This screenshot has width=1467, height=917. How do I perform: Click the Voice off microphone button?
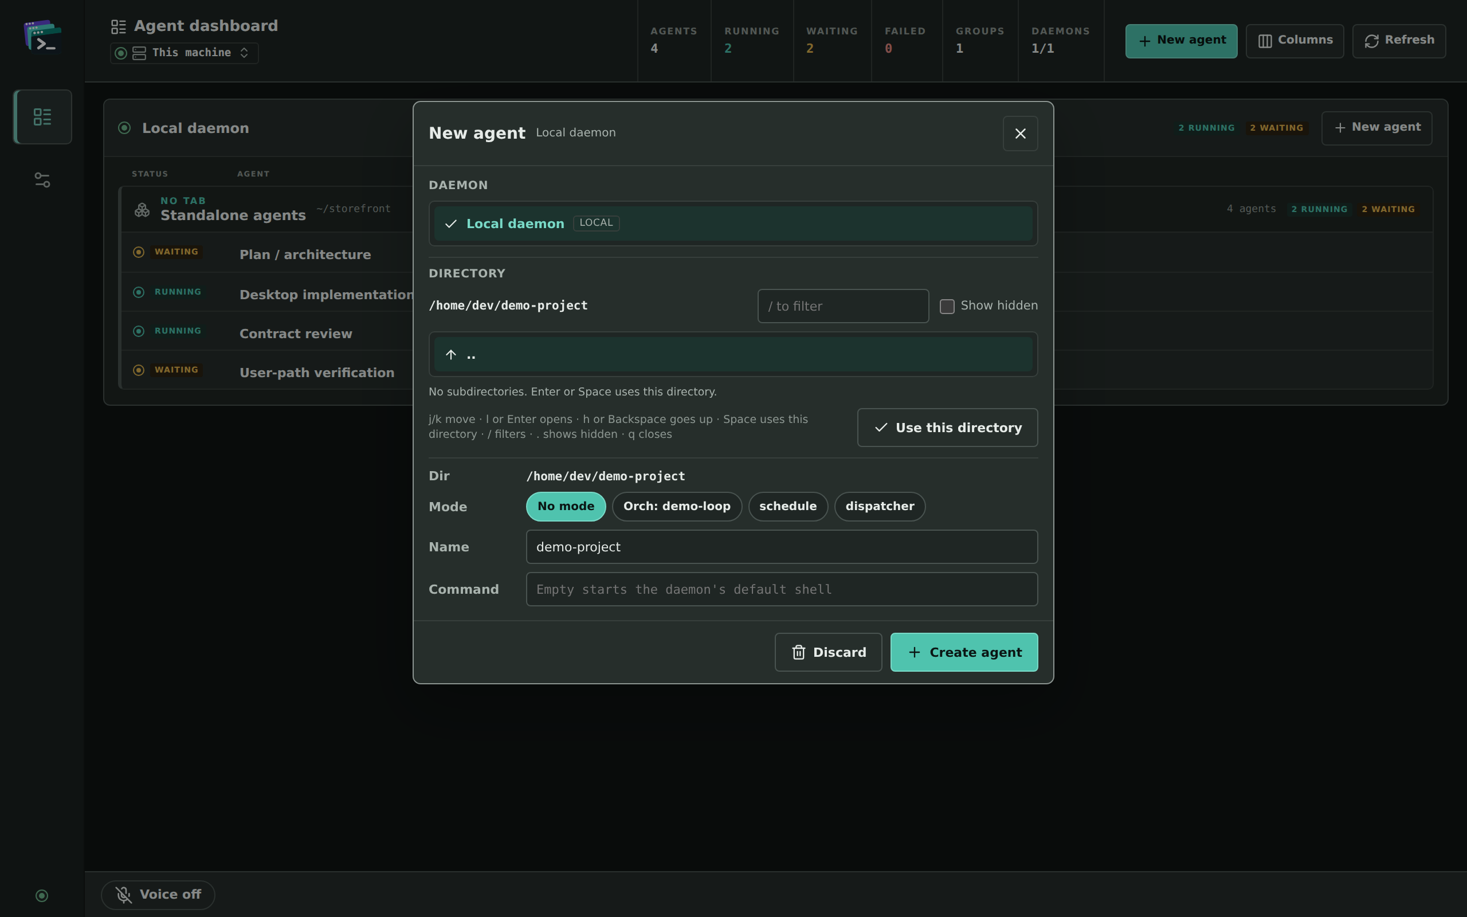click(158, 895)
